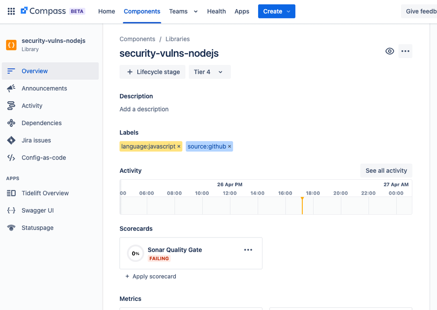Screen dimensions: 437x310
Task: Click the orange current-time marker on timeline
Action: click(x=302, y=206)
